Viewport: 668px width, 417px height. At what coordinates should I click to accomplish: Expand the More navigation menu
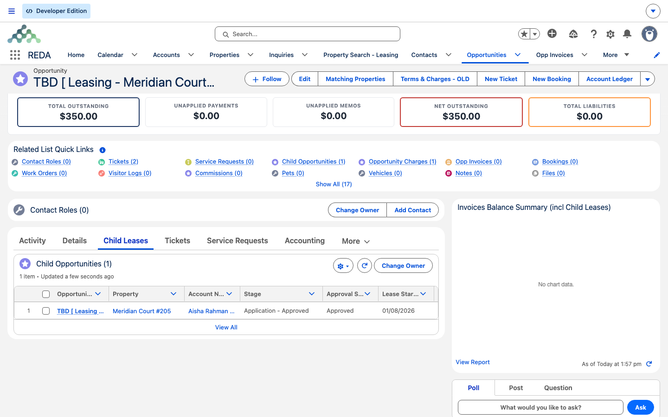point(616,55)
